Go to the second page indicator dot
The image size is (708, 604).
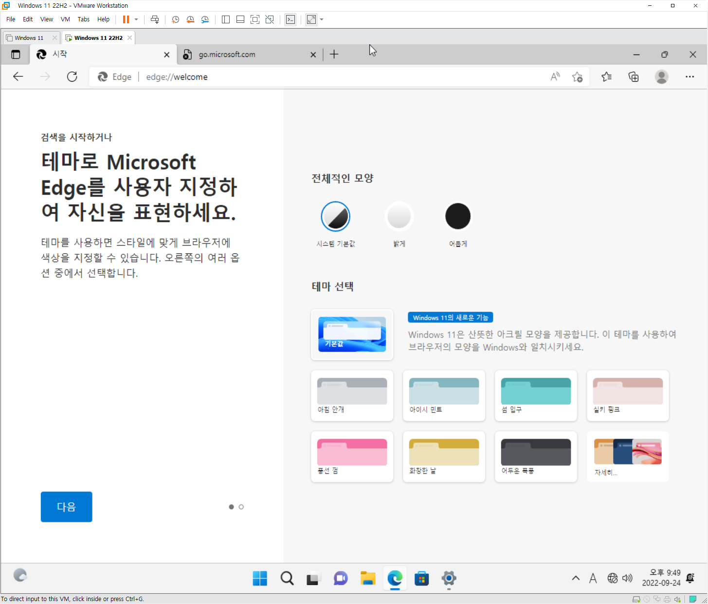click(241, 507)
